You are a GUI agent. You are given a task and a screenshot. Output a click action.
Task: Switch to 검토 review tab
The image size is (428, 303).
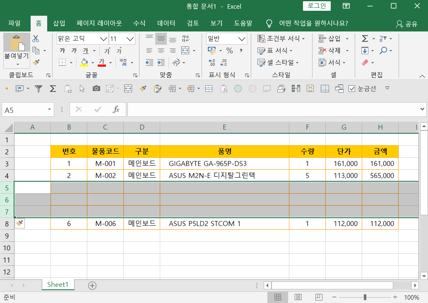pyautogui.click(x=193, y=23)
